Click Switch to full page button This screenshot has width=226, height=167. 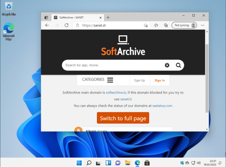coord(123,118)
